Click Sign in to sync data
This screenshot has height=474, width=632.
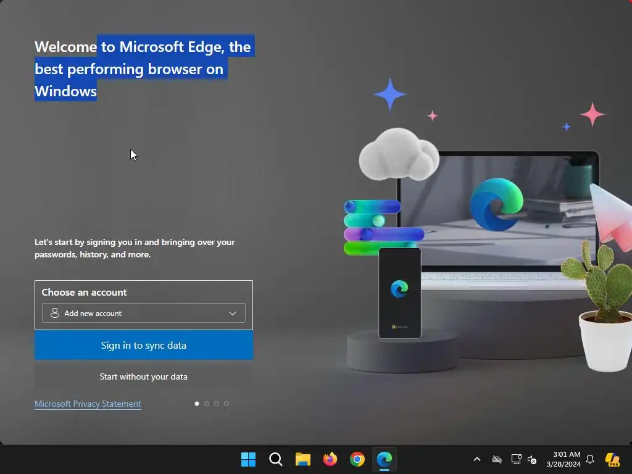point(144,345)
